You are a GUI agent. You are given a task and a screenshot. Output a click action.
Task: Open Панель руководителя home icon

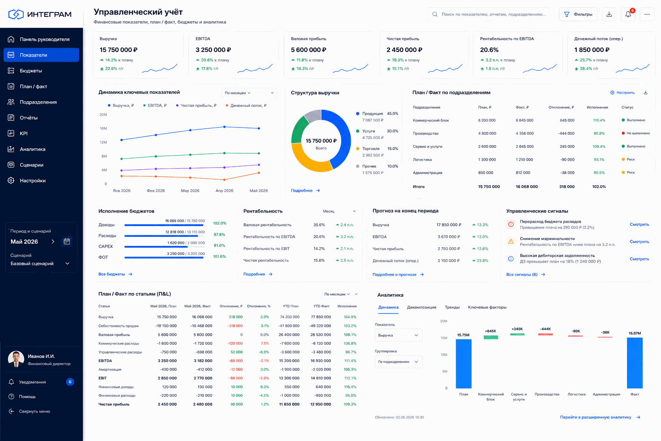coord(11,39)
